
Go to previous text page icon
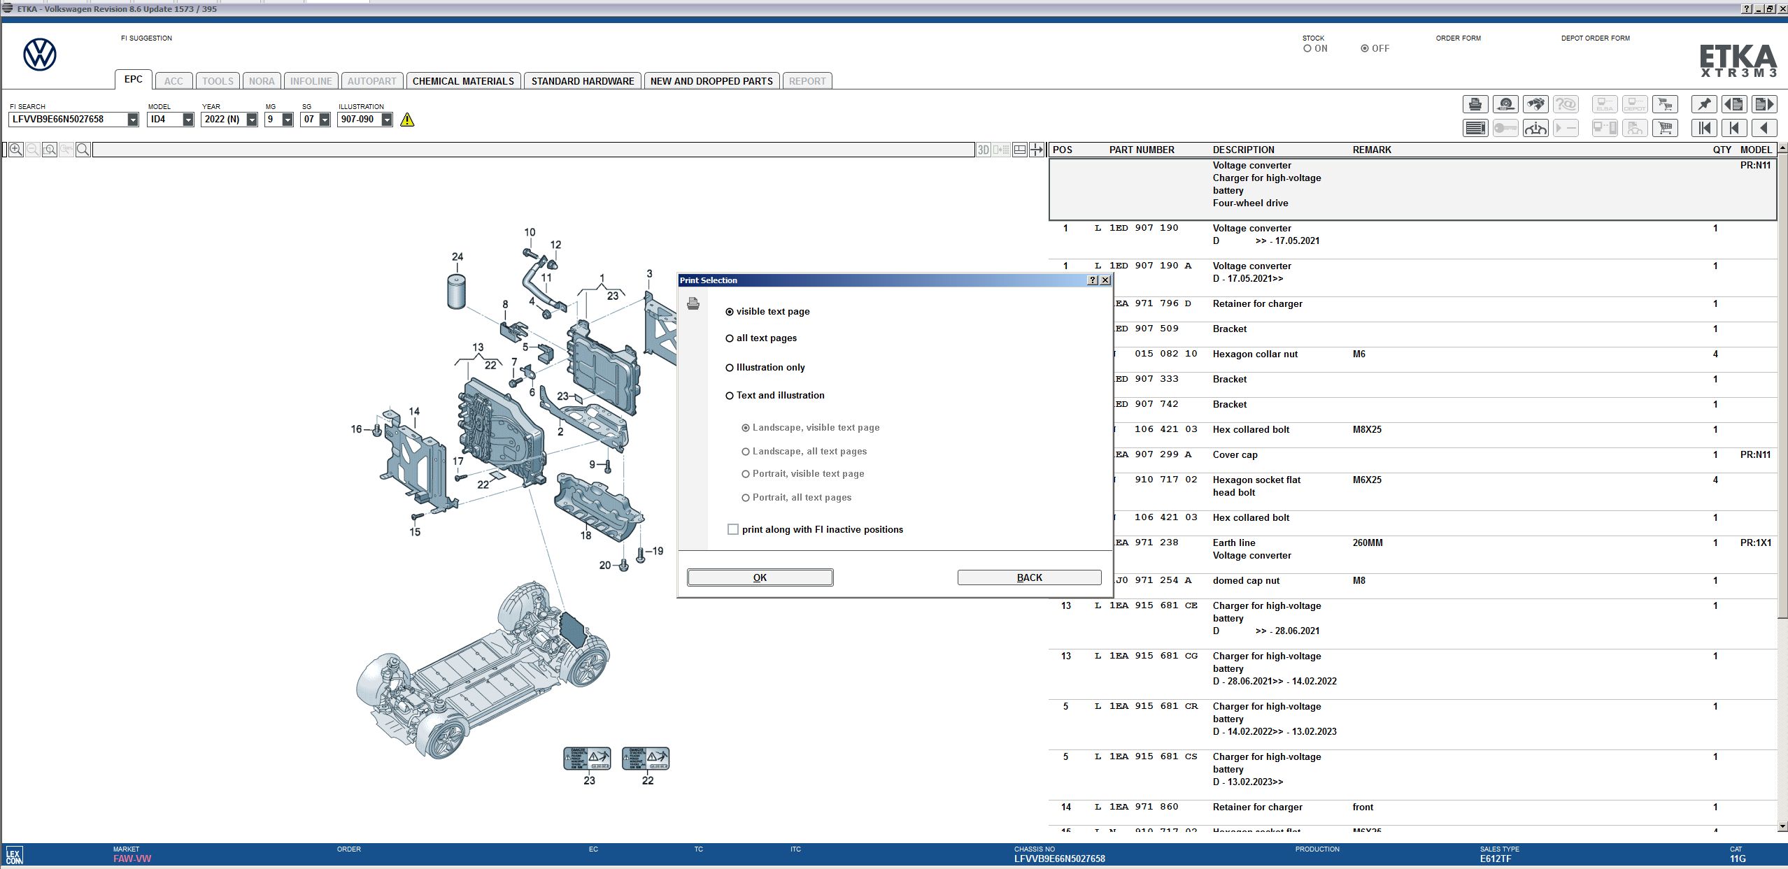click(x=1733, y=104)
